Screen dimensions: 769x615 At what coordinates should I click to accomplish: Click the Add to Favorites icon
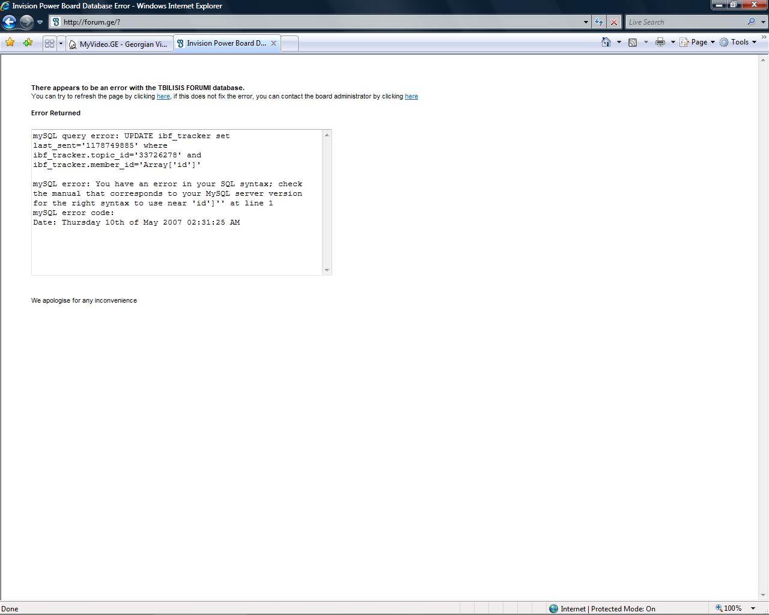tap(28, 43)
